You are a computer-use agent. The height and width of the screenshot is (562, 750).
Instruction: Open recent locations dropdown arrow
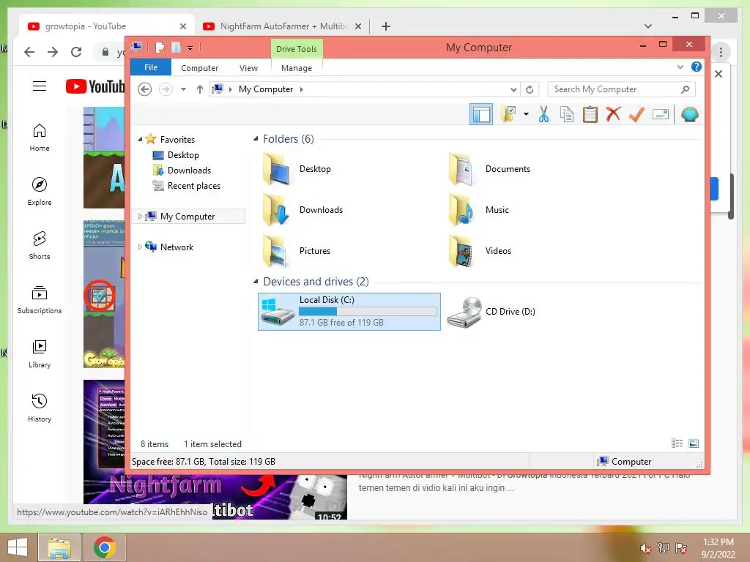(x=183, y=89)
